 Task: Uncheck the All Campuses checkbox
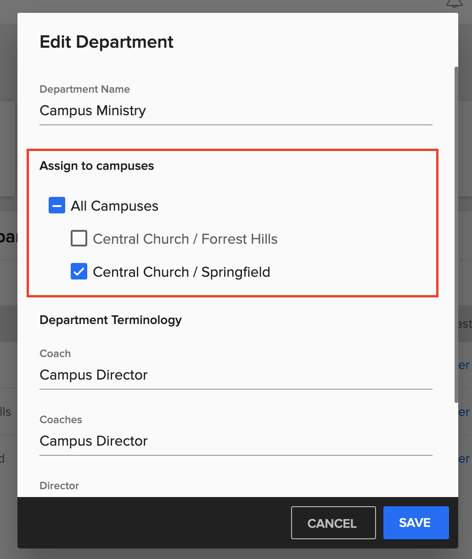click(56, 205)
